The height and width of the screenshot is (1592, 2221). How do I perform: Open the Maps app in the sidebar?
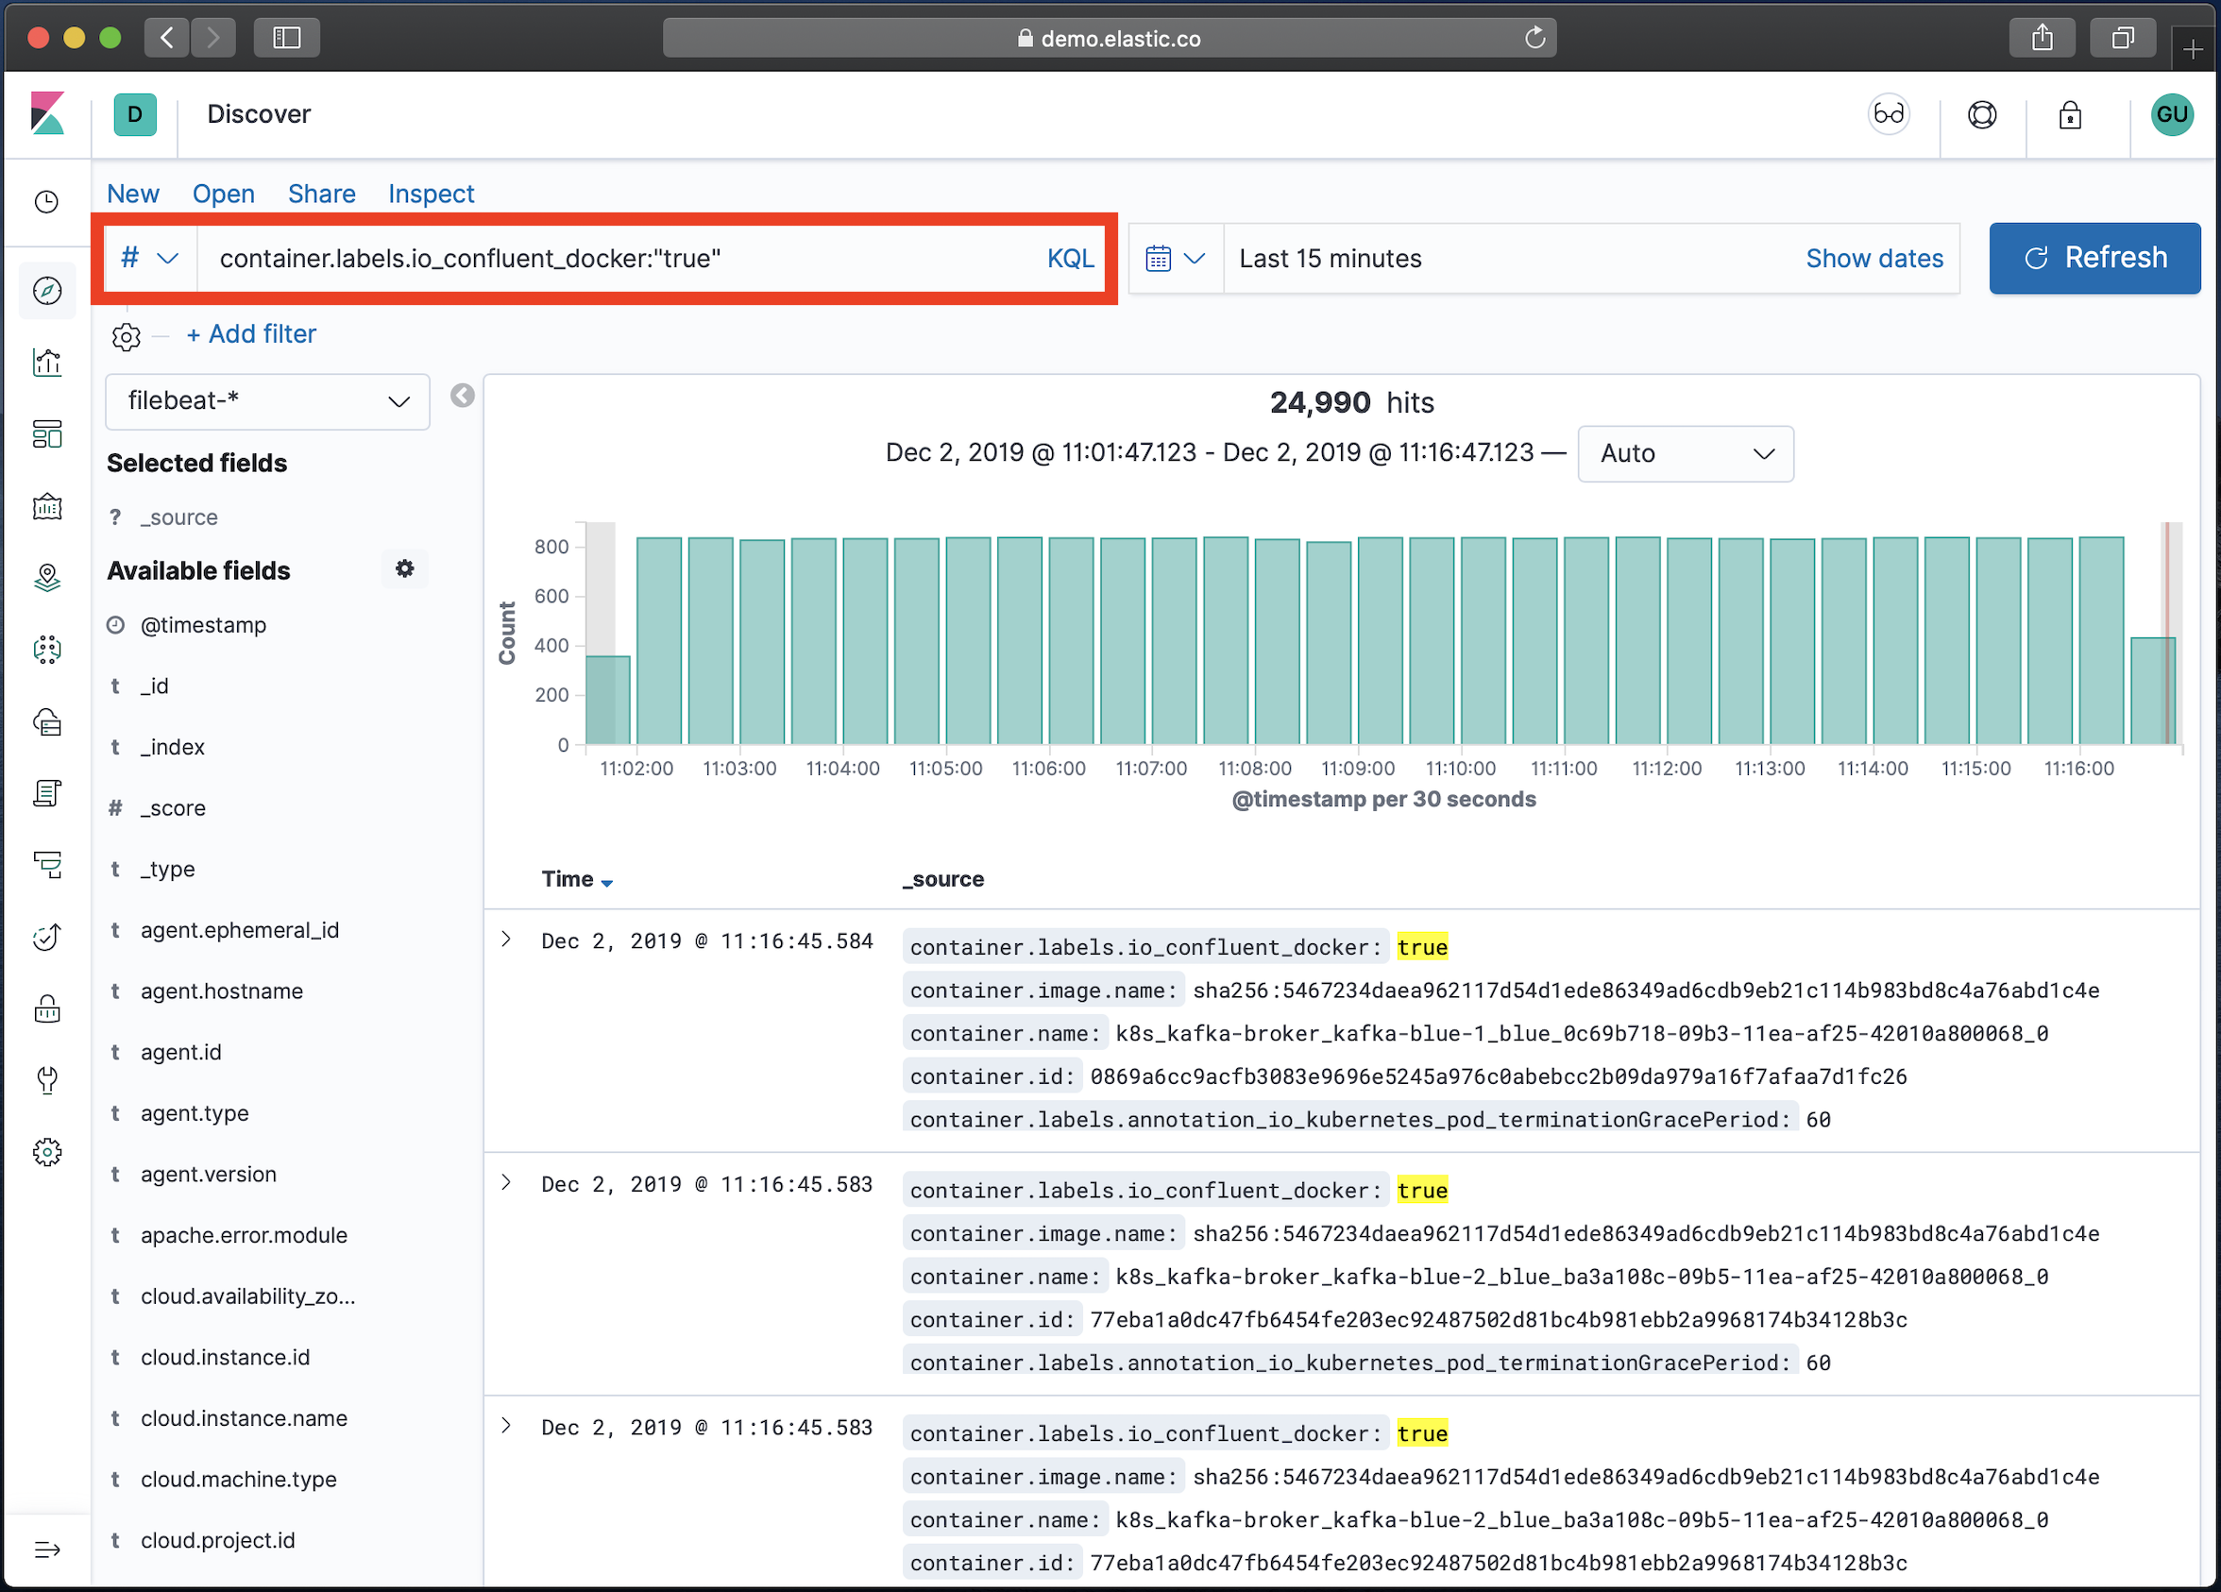pos(47,578)
